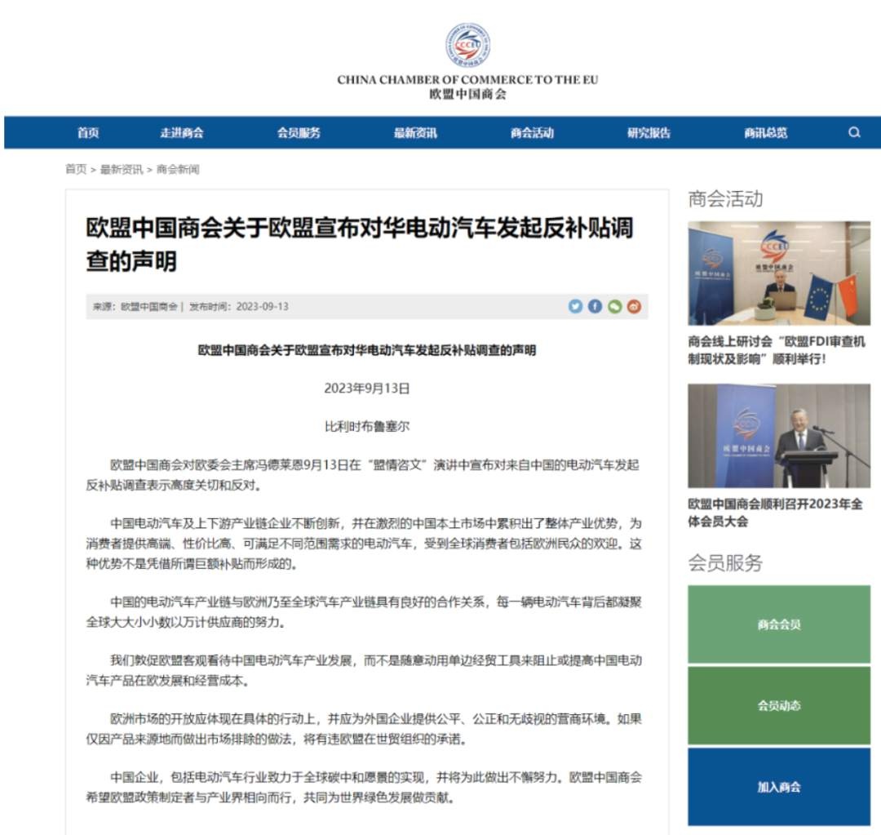Share the article via the Facebook icon
Image resolution: width=881 pixels, height=835 pixels.
coord(595,306)
